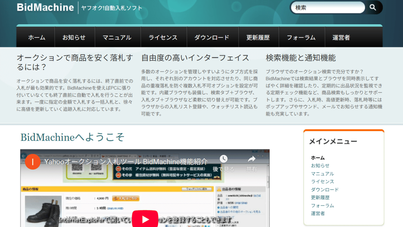Image resolution: width=403 pixels, height=227 pixels.
Task: Click ライセンス in the main menu sidebar
Action: point(322,182)
